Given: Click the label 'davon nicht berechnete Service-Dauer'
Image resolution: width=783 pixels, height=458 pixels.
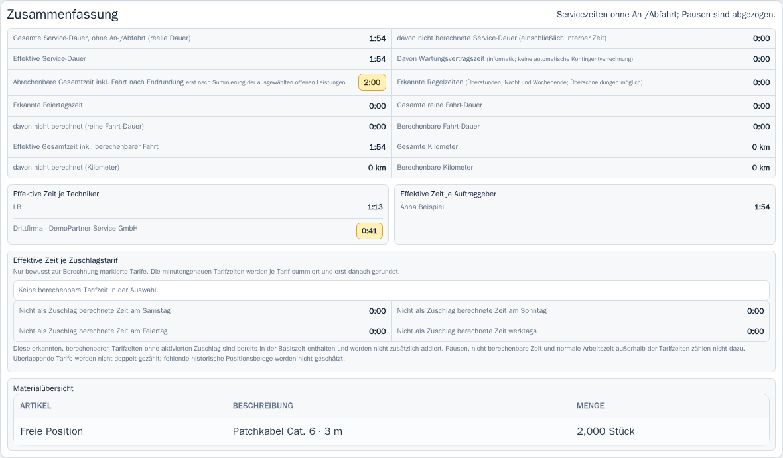Looking at the screenshot, I should 457,38.
